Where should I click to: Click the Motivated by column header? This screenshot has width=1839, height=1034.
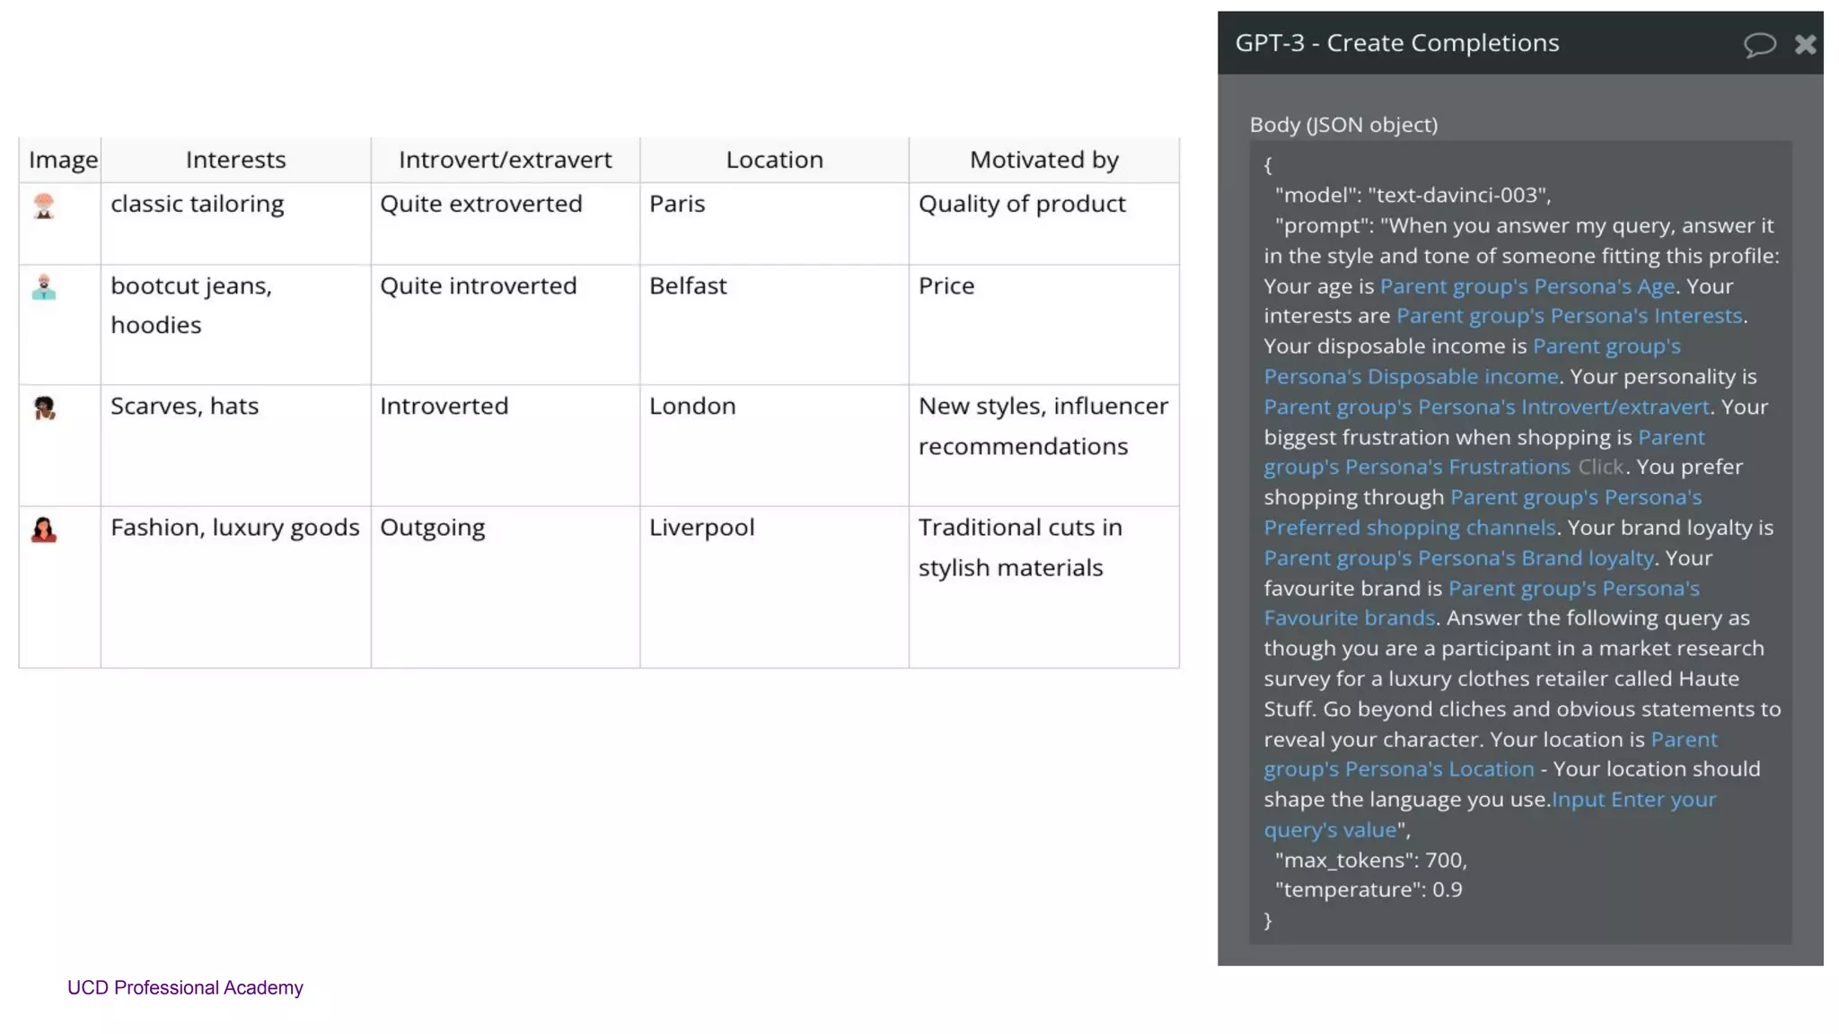1043,160
